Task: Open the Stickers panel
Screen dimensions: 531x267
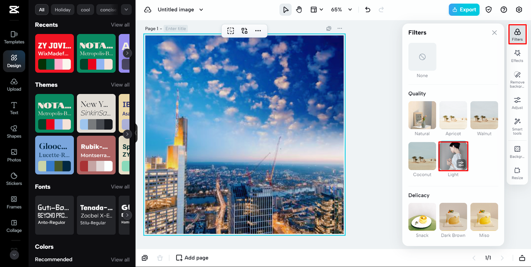Action: (x=14, y=179)
